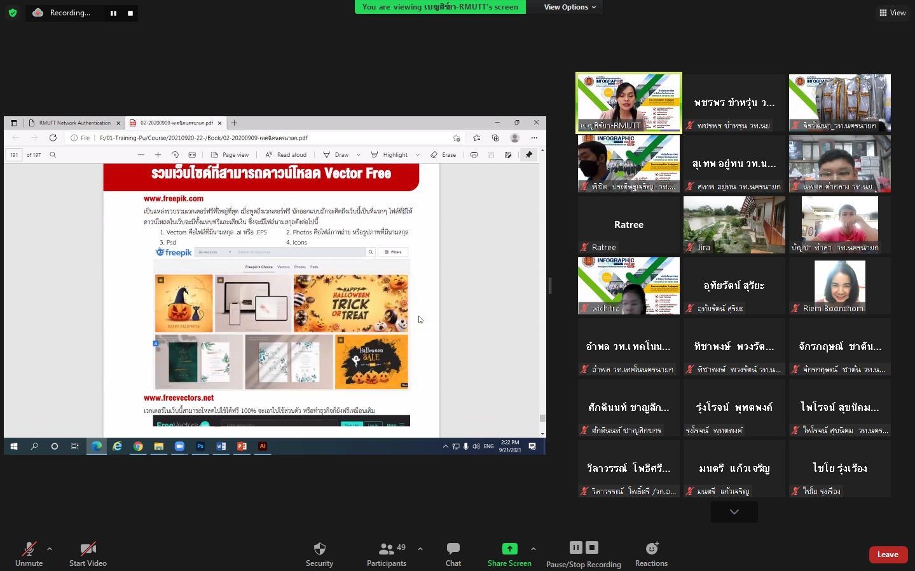
Task: Select the Highlight tool
Action: pos(389,155)
